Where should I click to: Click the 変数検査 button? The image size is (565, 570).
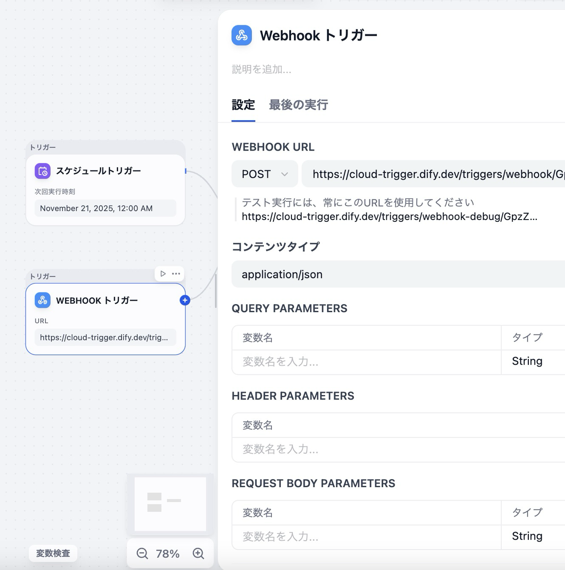click(53, 554)
